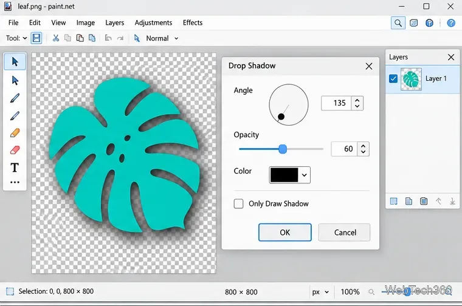Open the Image menu

[x=86, y=22]
